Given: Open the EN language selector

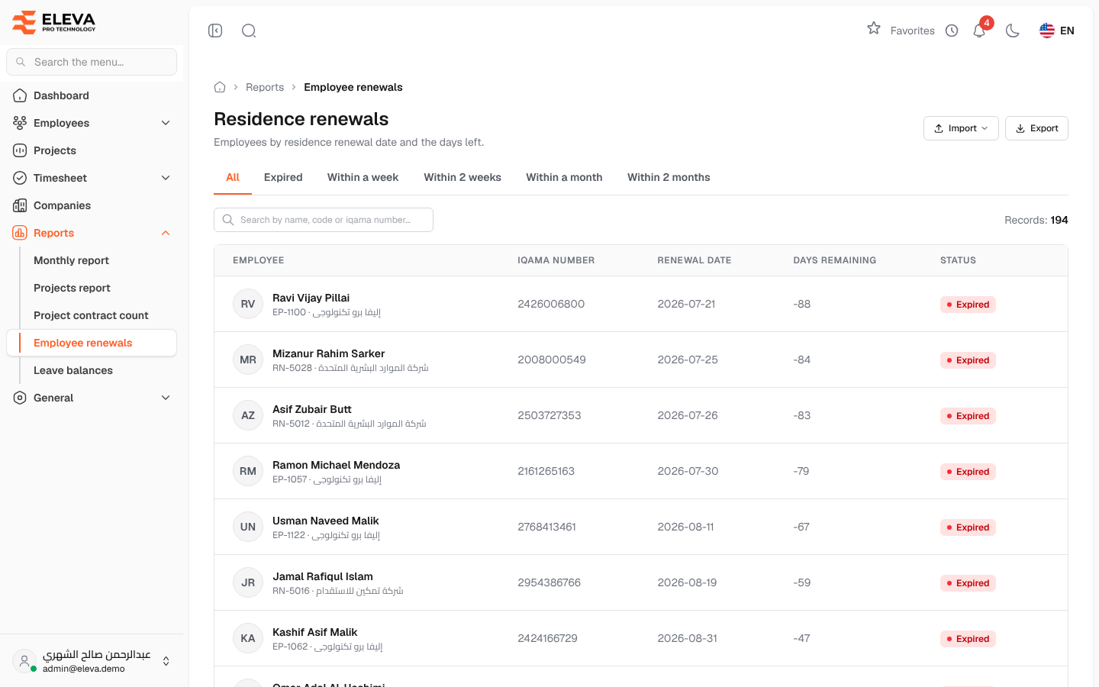Looking at the screenshot, I should (x=1057, y=31).
